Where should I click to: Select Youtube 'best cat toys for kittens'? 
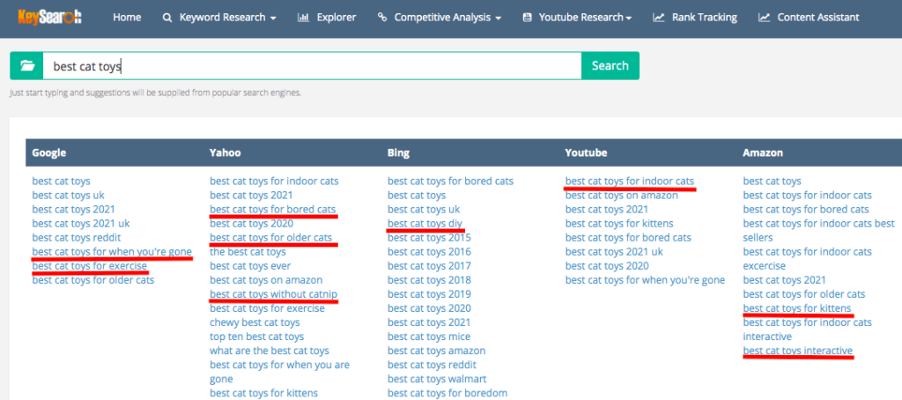[x=619, y=223]
